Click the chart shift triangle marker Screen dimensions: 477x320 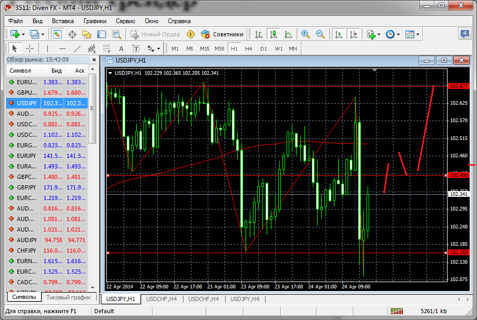[x=375, y=71]
